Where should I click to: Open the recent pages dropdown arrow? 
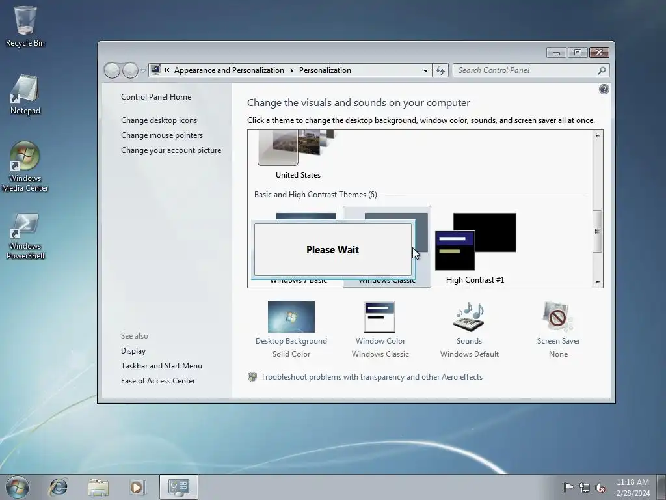[x=144, y=70]
